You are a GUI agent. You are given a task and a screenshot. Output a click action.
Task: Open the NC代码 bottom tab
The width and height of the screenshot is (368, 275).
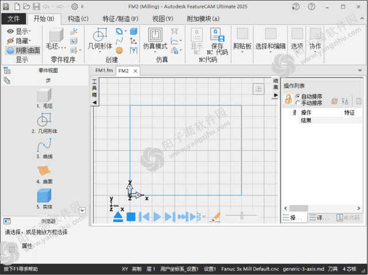click(x=348, y=217)
